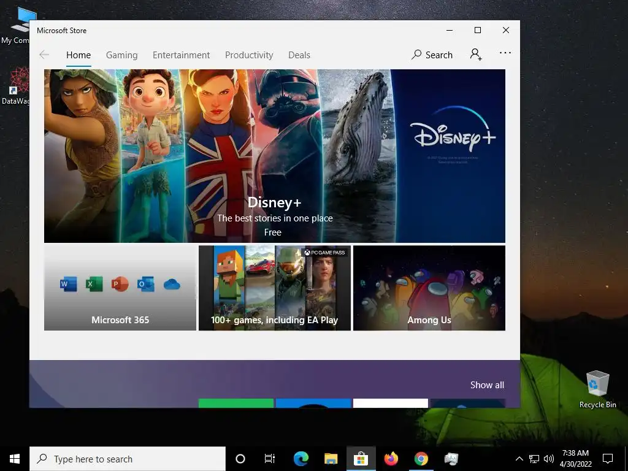Click the Excel icon in Microsoft 365 tile

pyautogui.click(x=94, y=284)
